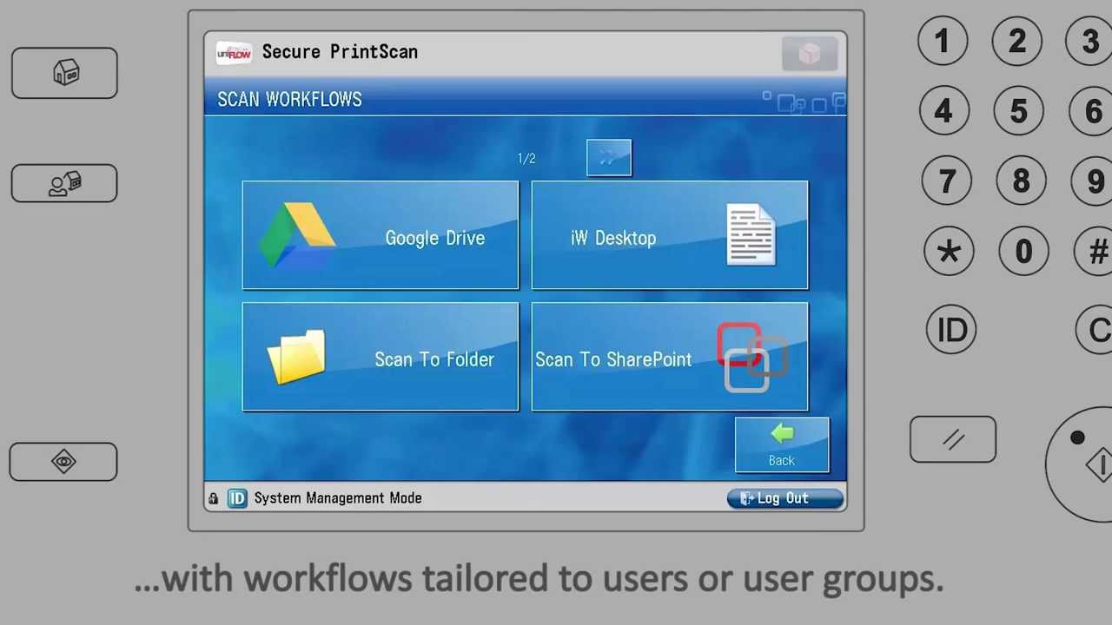
Task: Tap the asterisk keypad key
Action: (949, 252)
